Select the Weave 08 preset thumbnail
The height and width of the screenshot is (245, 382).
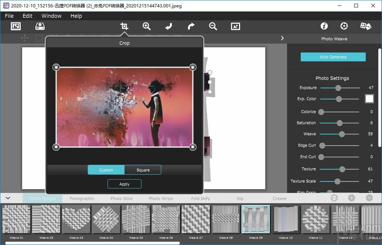pos(226,219)
